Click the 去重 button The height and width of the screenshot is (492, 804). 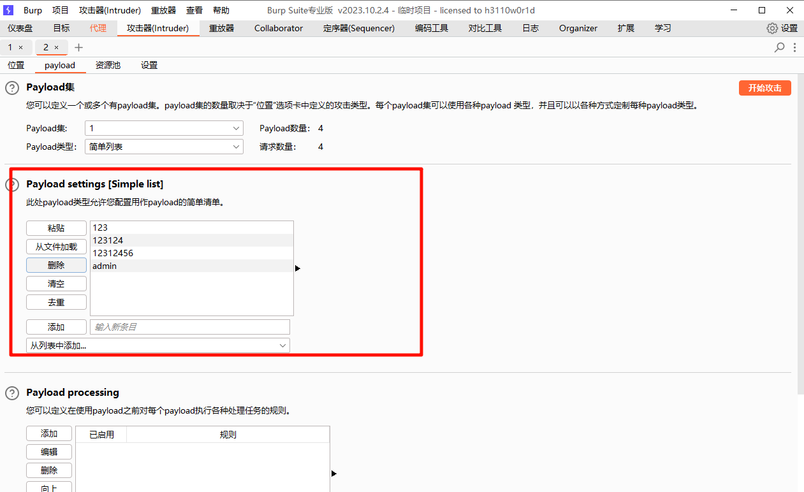click(x=56, y=302)
